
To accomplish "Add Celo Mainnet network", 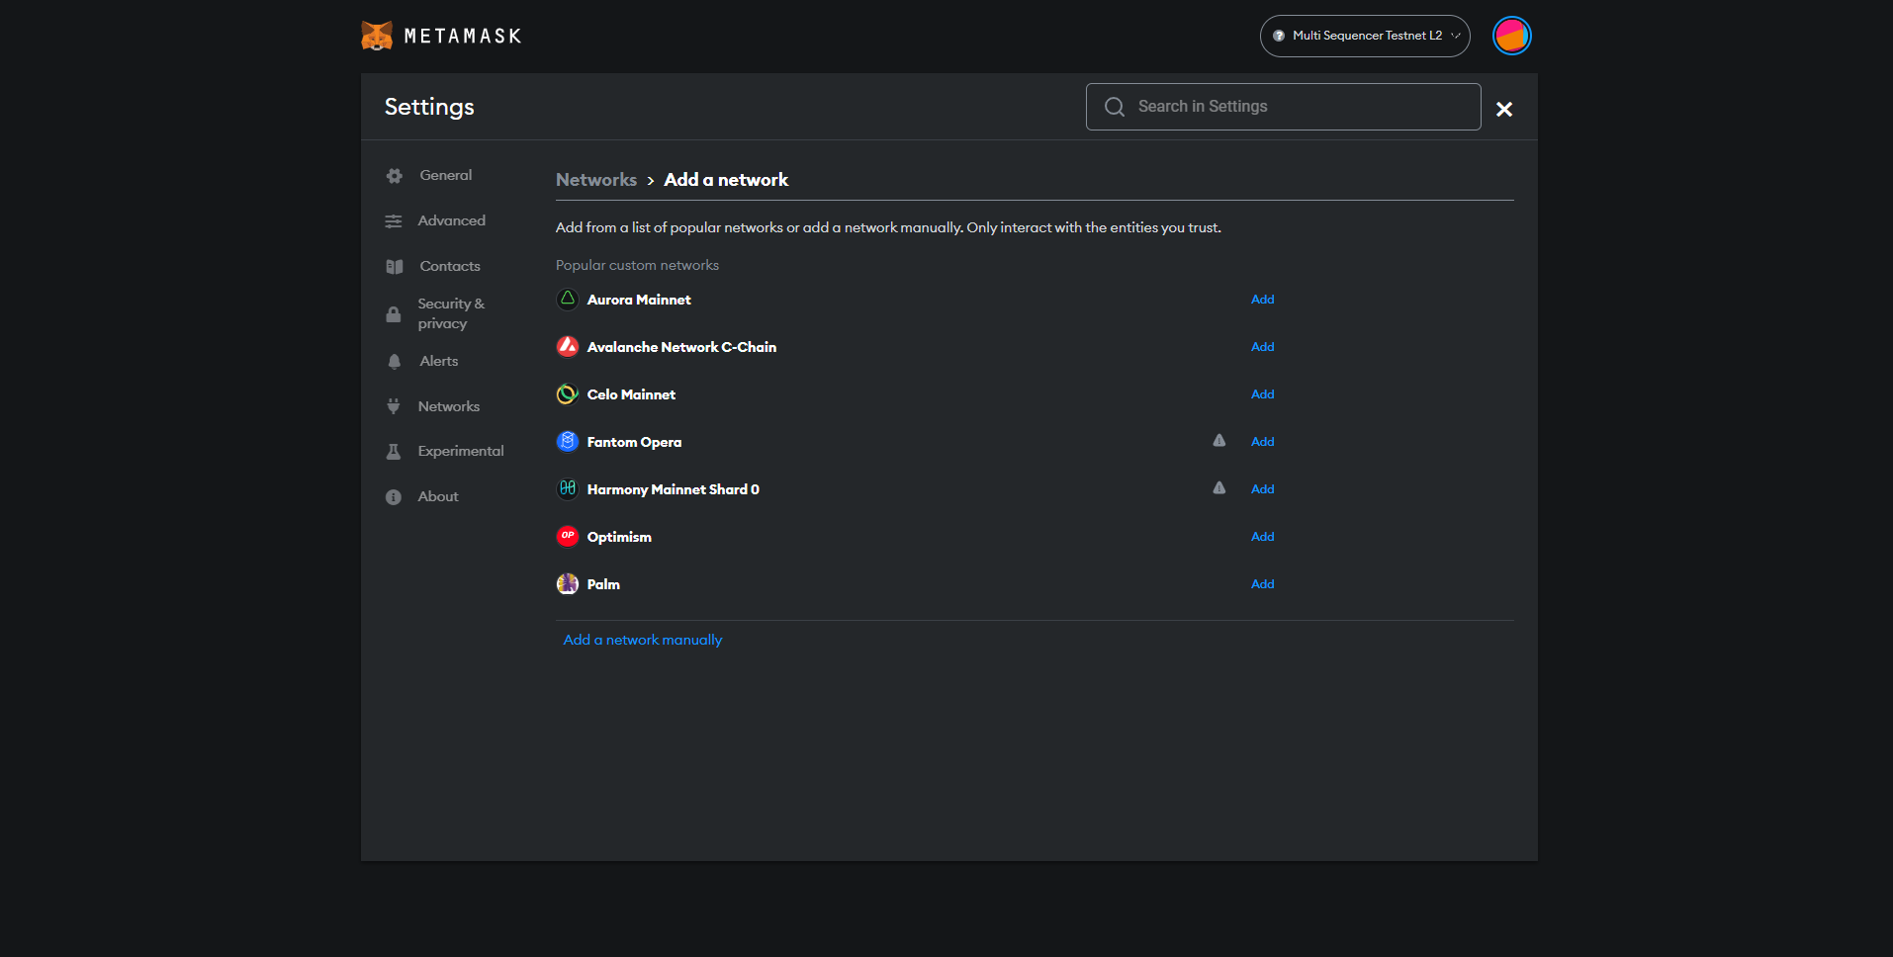I will (x=1262, y=394).
